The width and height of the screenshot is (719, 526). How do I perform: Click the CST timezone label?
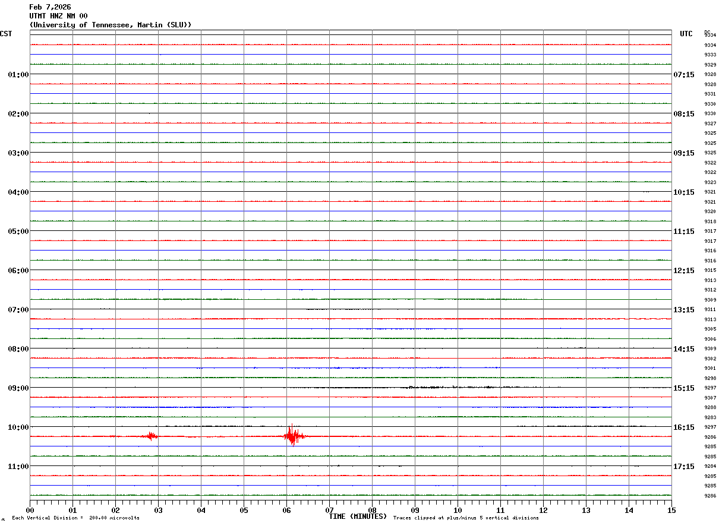click(6, 34)
